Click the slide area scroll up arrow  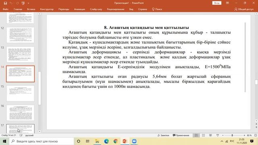coord(256,14)
